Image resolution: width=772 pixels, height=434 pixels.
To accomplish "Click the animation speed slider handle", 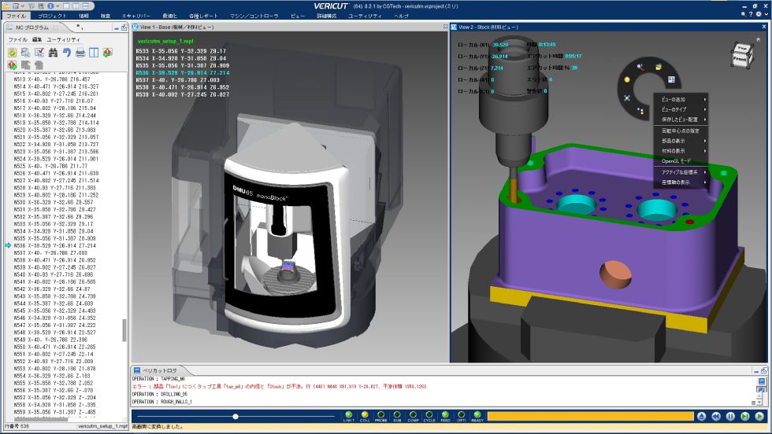I will click(235, 416).
